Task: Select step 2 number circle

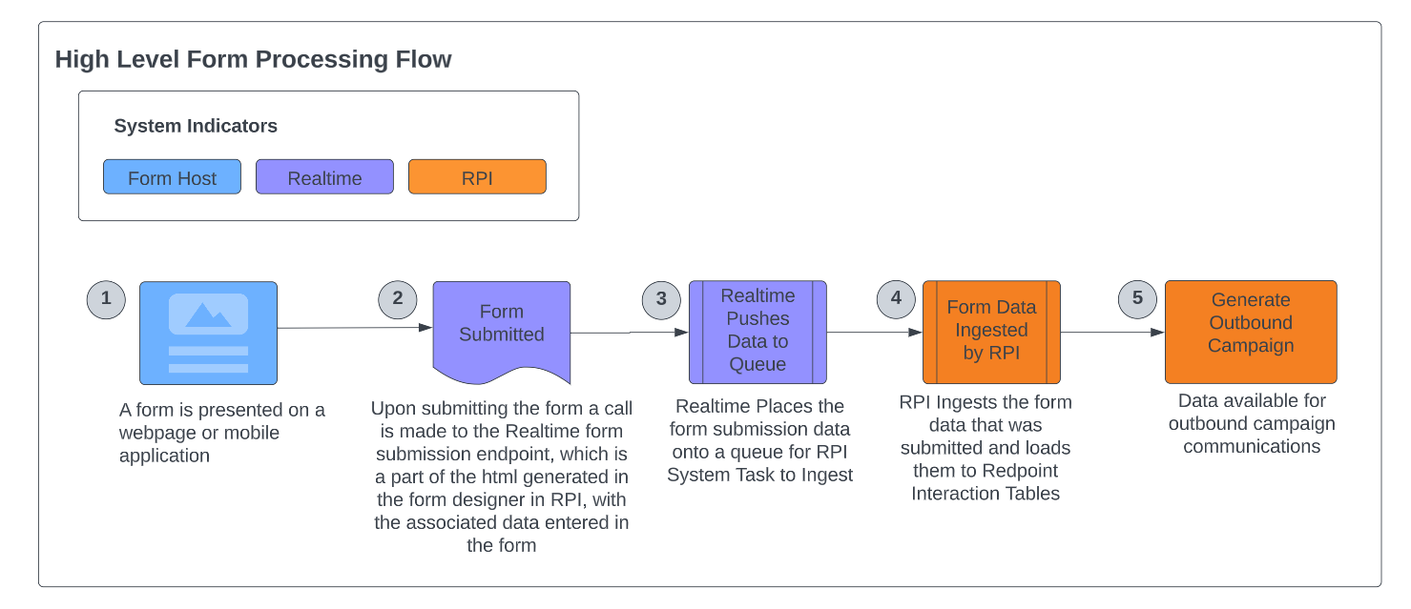Action: click(398, 299)
